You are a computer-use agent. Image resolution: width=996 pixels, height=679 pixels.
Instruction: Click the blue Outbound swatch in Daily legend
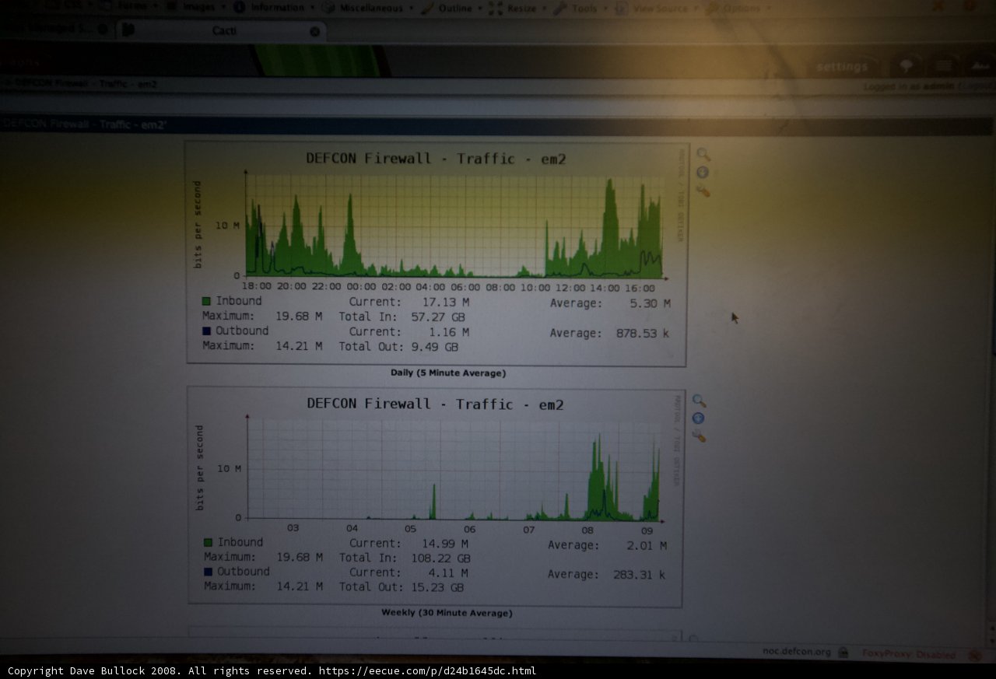coord(206,331)
